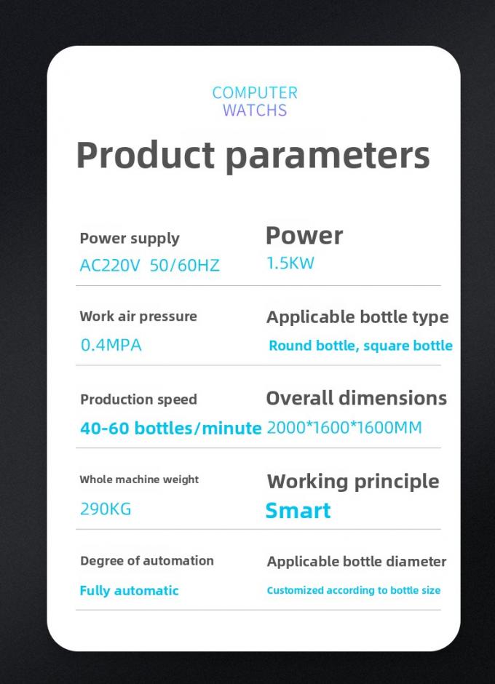The image size is (495, 684).
Task: Select the "Work air pressure" label
Action: 138,317
